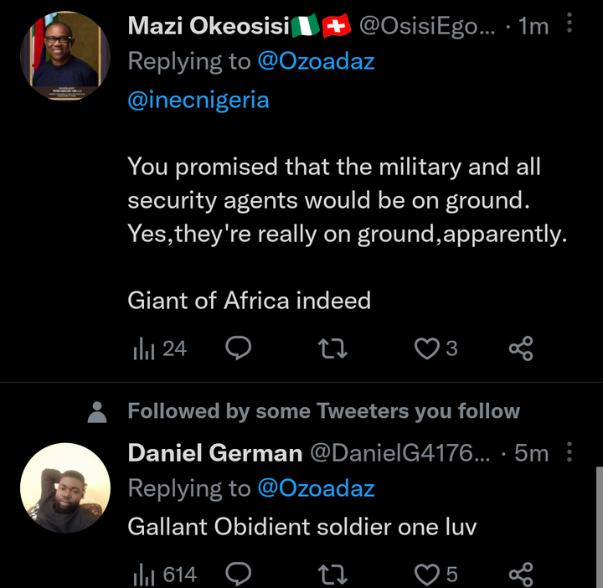Open Daniel German's display name profile
The width and height of the screenshot is (603, 588).
[215, 452]
